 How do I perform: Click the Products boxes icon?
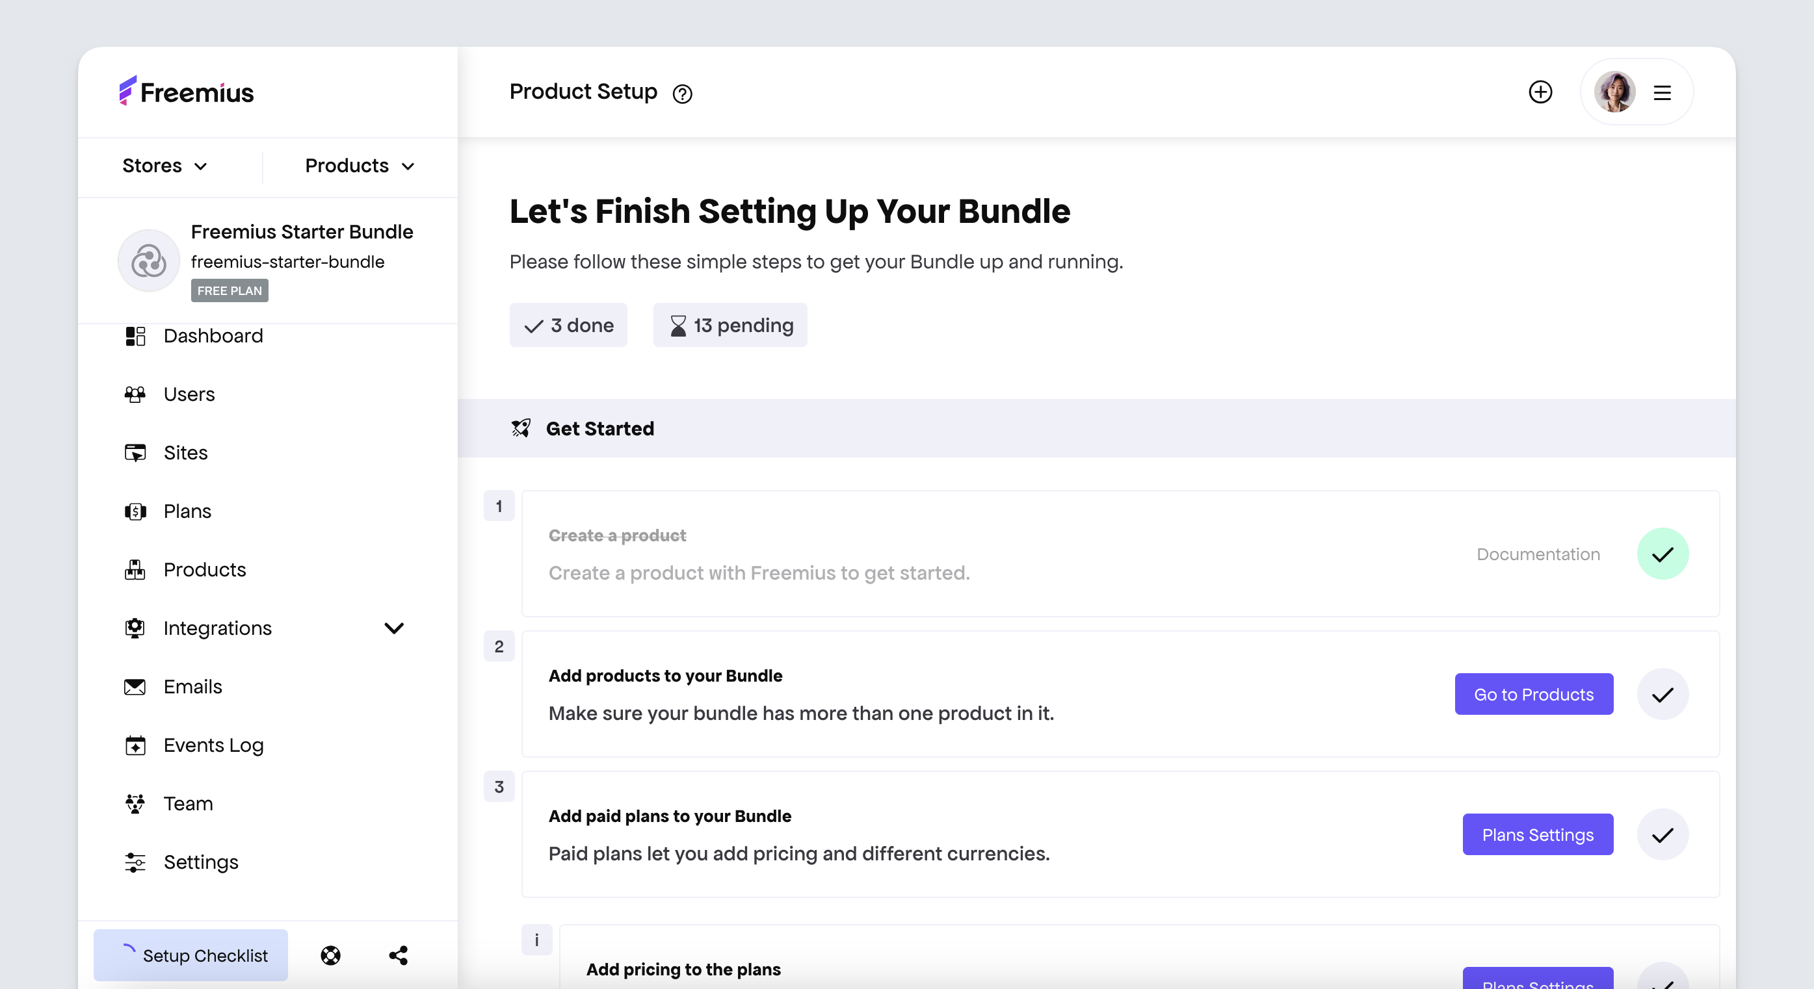pyautogui.click(x=135, y=569)
